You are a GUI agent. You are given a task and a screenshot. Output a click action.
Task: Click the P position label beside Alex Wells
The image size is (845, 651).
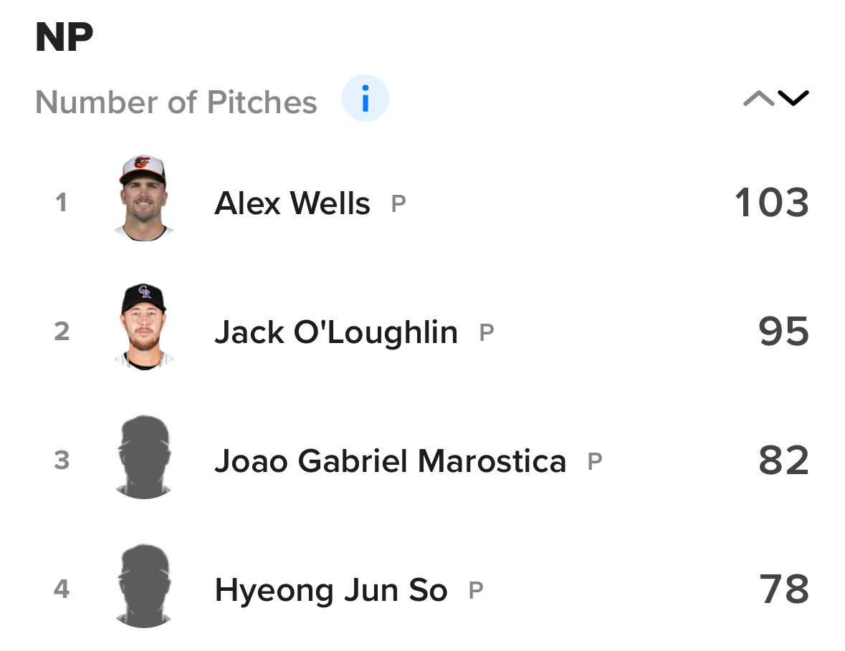(398, 204)
